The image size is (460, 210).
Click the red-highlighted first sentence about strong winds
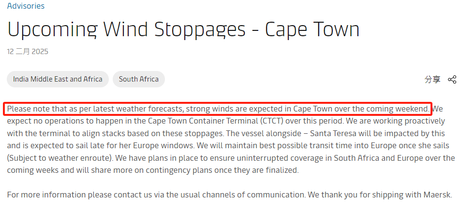tap(218, 109)
